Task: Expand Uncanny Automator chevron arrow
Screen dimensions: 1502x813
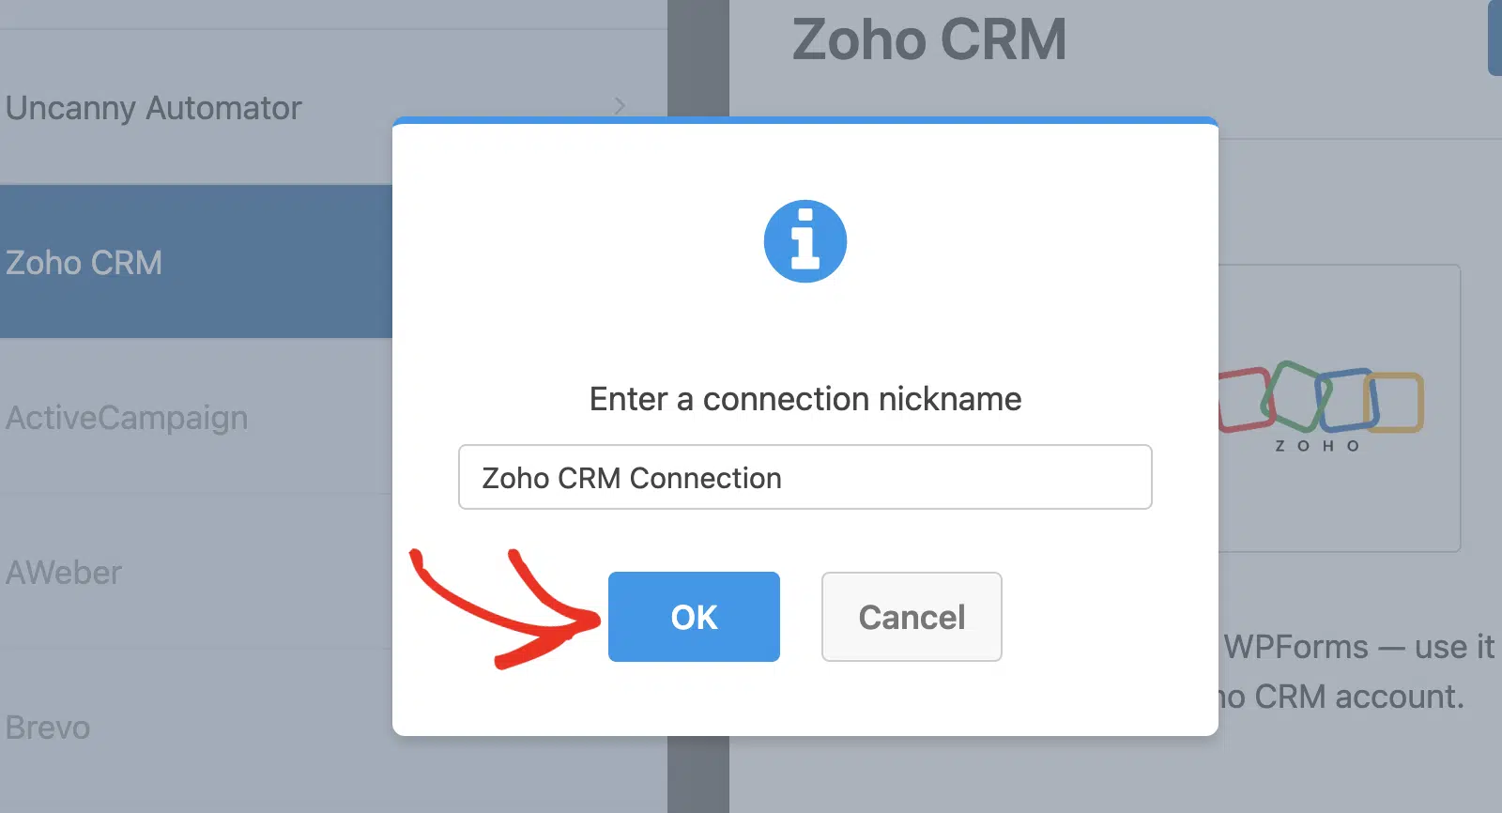Action: pos(620,106)
